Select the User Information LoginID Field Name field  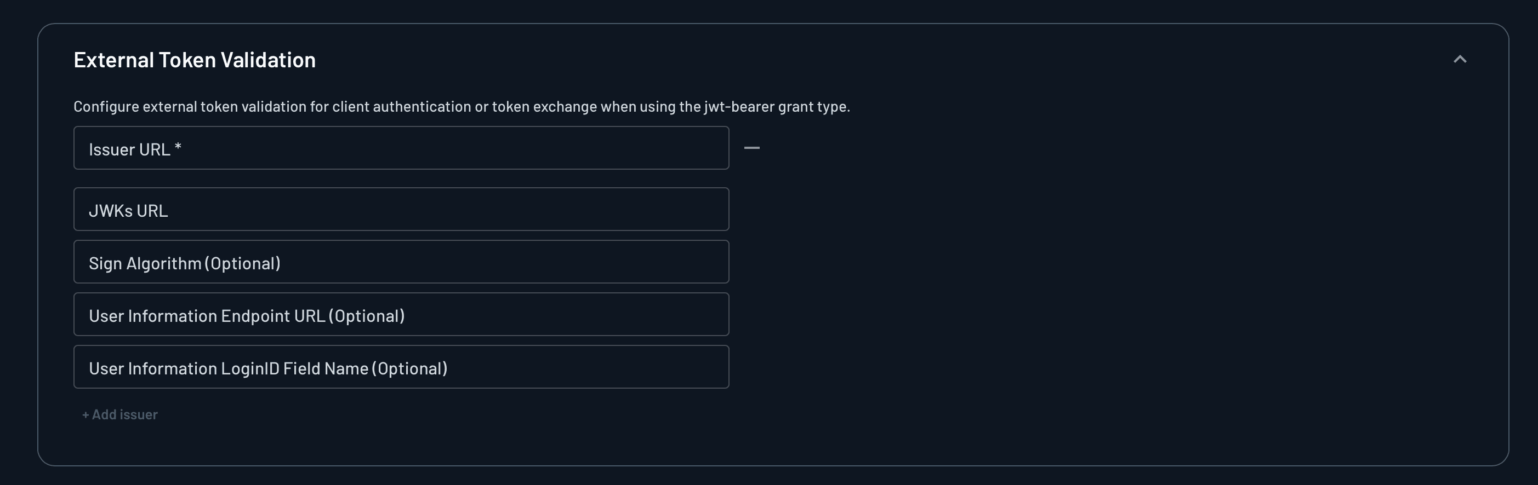tap(400, 367)
